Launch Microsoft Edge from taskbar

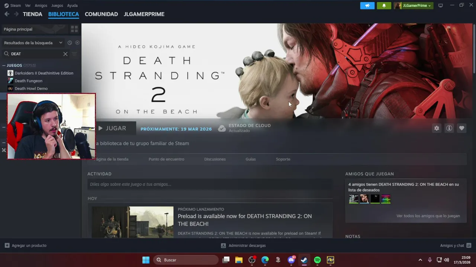[265, 260]
